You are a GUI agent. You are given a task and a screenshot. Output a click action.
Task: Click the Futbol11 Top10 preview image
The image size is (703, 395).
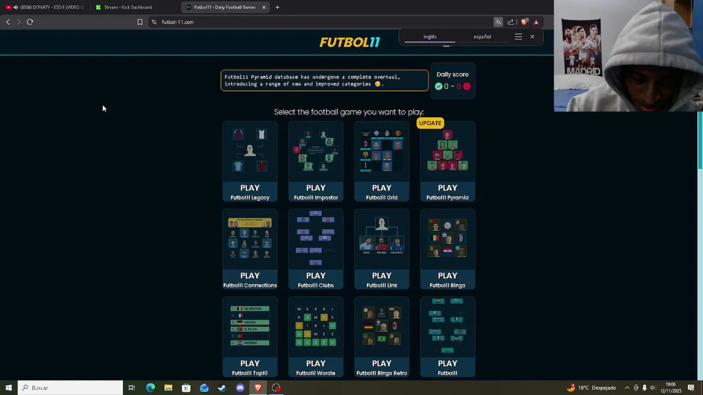[x=250, y=326]
